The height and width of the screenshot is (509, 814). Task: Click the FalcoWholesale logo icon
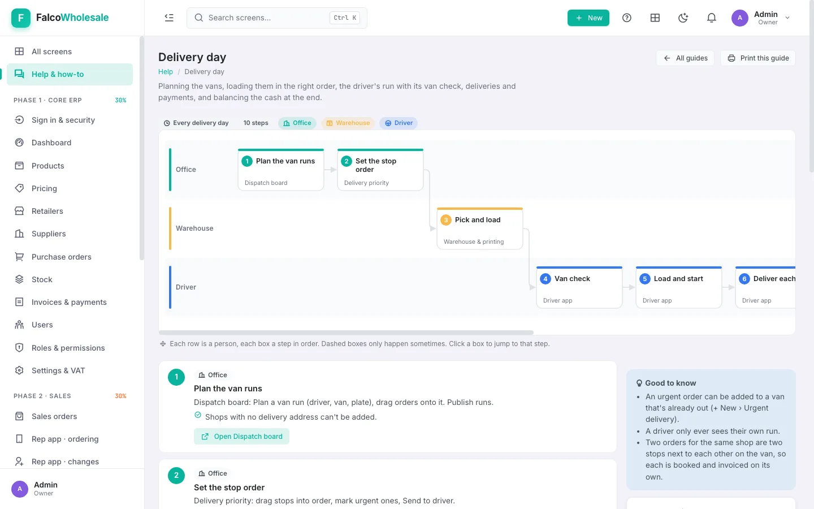21,18
